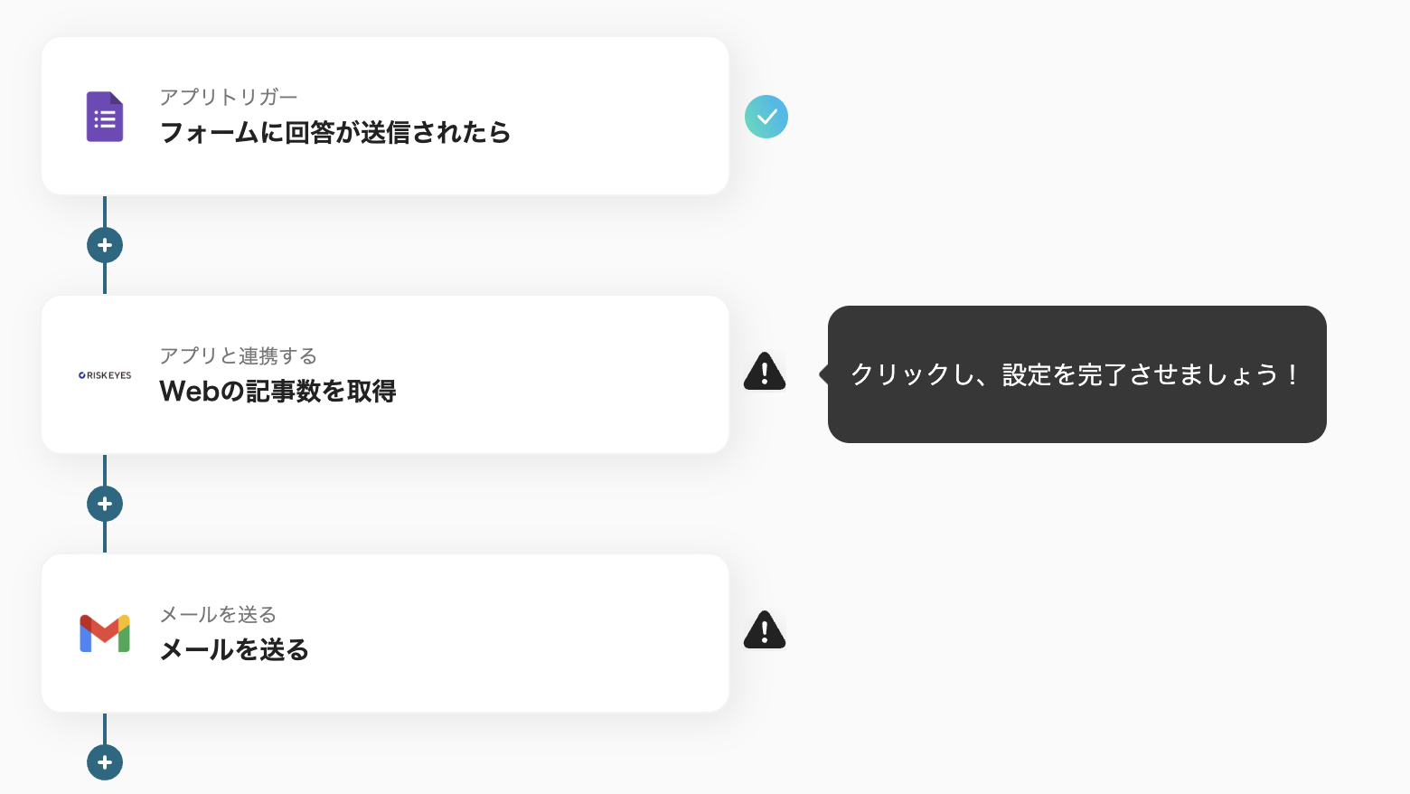Click the アプリと連携する label

pos(238,355)
